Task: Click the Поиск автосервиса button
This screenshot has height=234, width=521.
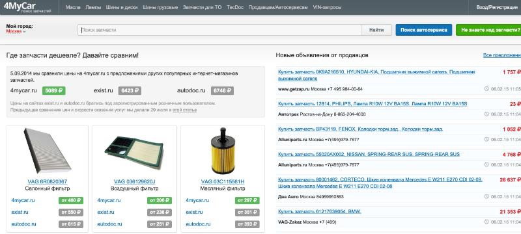Action: (x=424, y=30)
